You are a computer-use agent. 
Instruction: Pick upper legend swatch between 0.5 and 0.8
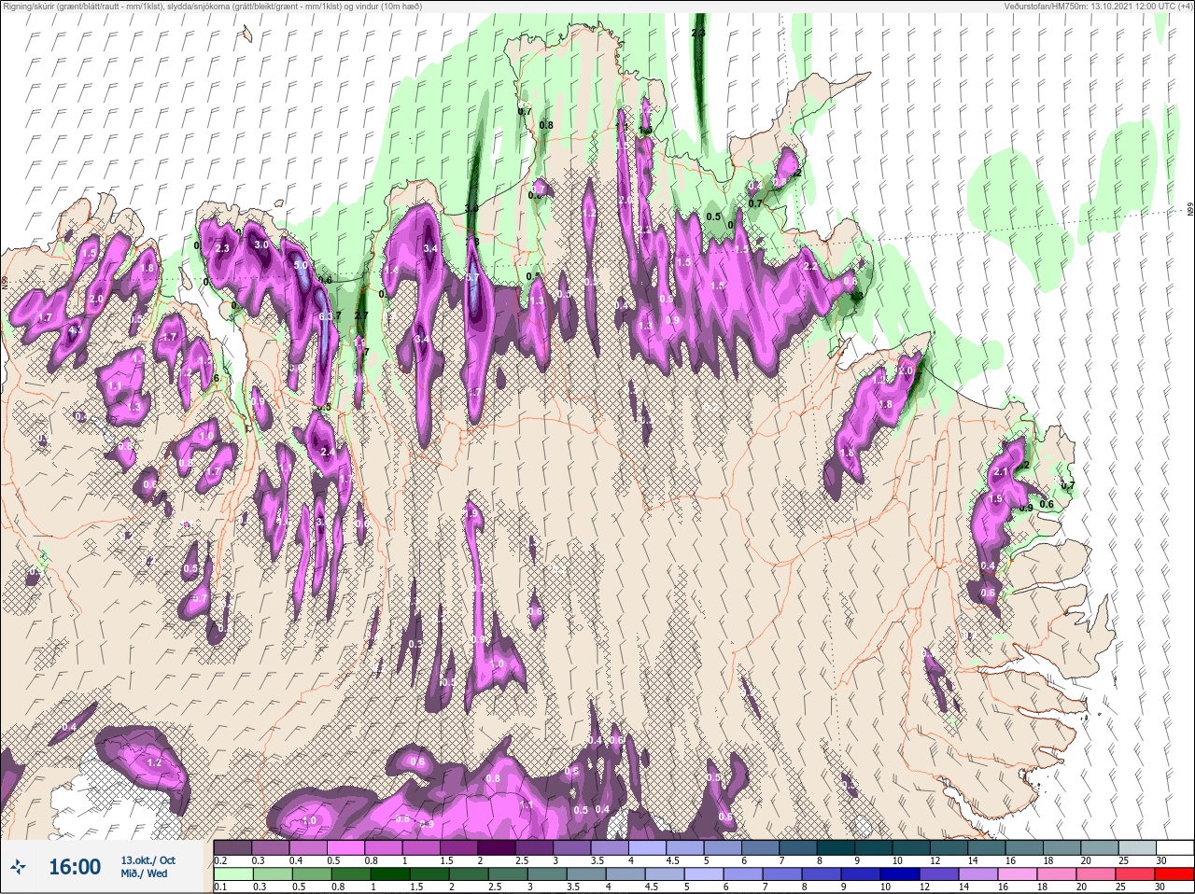coord(346,847)
